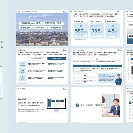The height and width of the screenshot is (133, 133).
Task: Open the DX導入の壁 slide thumbnail
Action: (42, 66)
